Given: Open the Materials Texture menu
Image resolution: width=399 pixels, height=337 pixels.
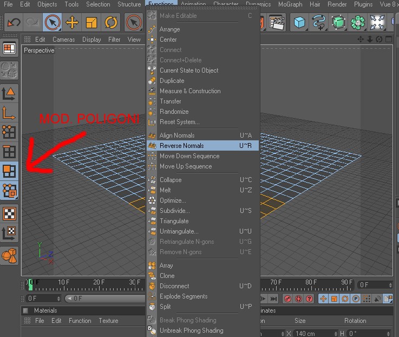Looking at the screenshot, I should (x=108, y=321).
